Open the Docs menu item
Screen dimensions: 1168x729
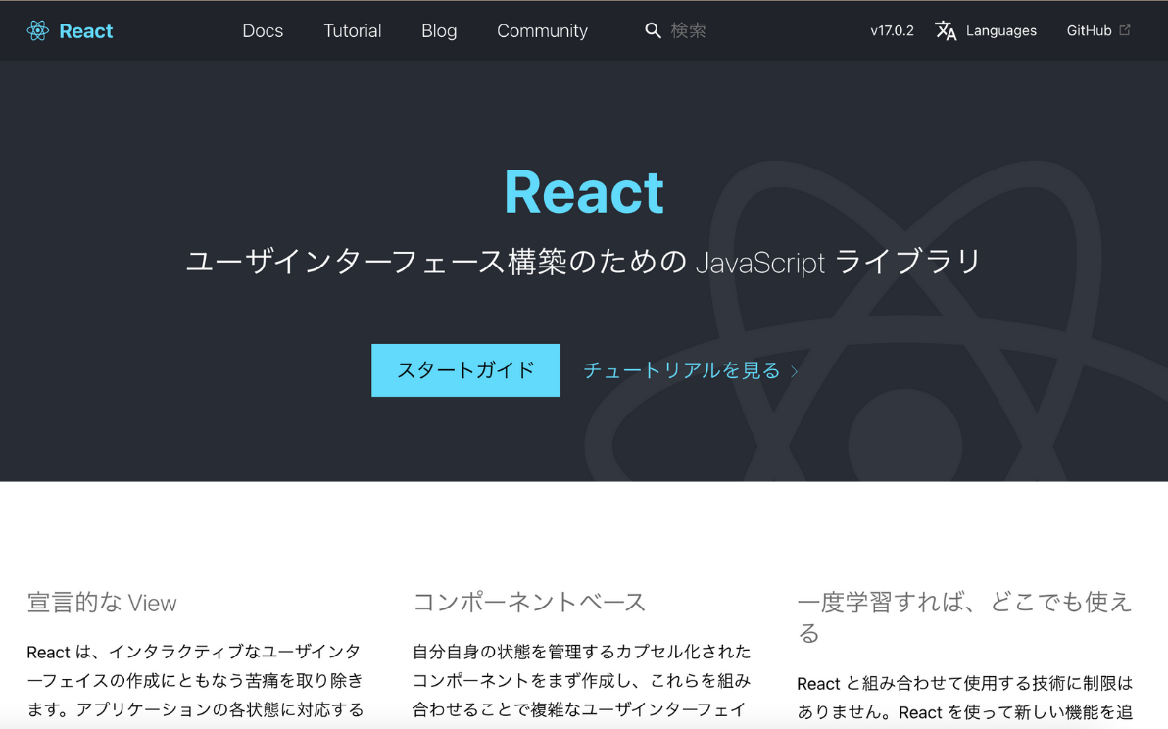(263, 31)
